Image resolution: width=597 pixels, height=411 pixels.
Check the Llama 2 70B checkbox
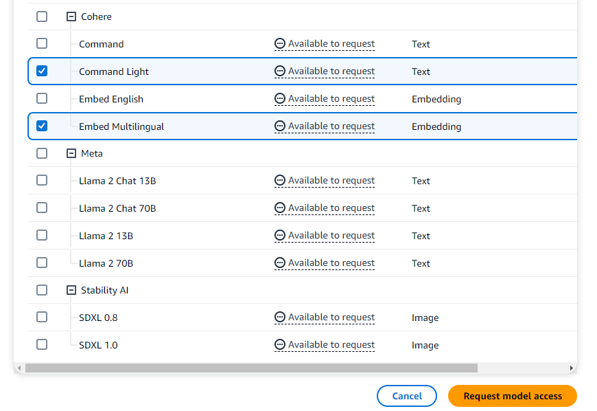(x=42, y=263)
